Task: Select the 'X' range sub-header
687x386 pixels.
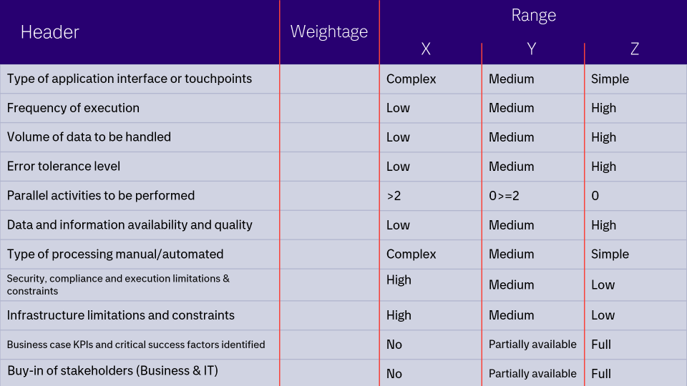Action: [x=426, y=49]
